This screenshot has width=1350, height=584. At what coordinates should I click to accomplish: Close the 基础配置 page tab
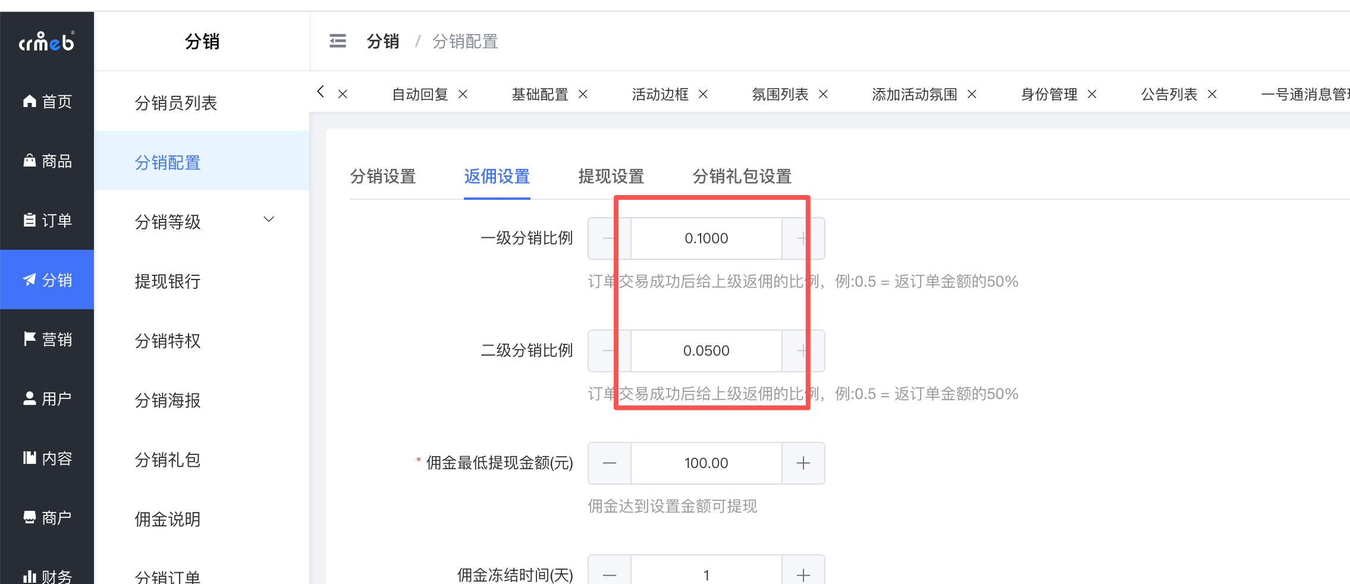point(583,94)
